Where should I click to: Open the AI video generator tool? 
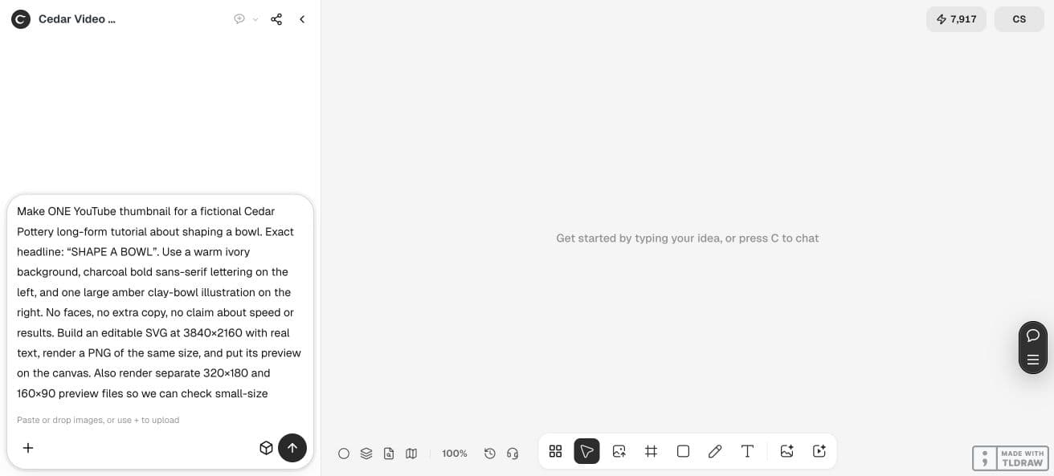[x=819, y=451]
